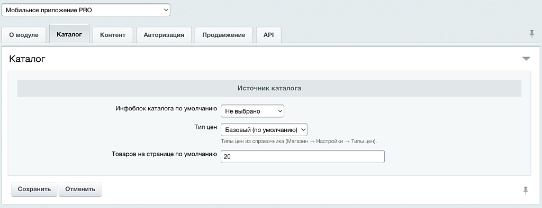The image size is (542, 208).
Task: Go to the Авторизация tab
Action: [164, 35]
